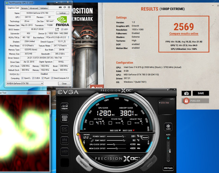Viewport: 219px width, 173px height.
Task: Click the TEMP TARGET slider handle
Action: (124, 140)
